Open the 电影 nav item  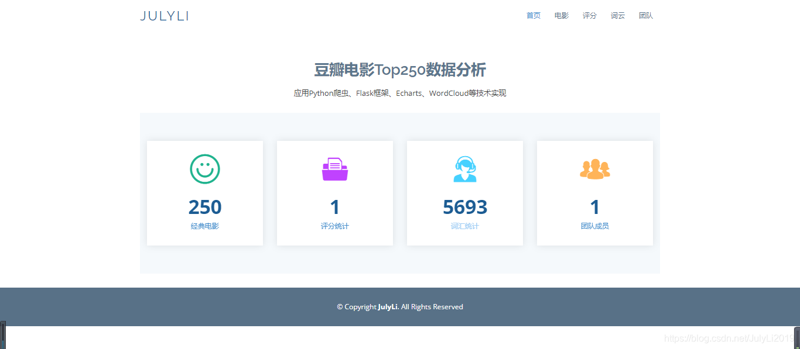pyautogui.click(x=562, y=16)
